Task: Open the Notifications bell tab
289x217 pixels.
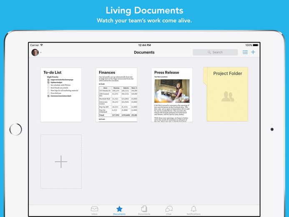Action: click(194, 211)
